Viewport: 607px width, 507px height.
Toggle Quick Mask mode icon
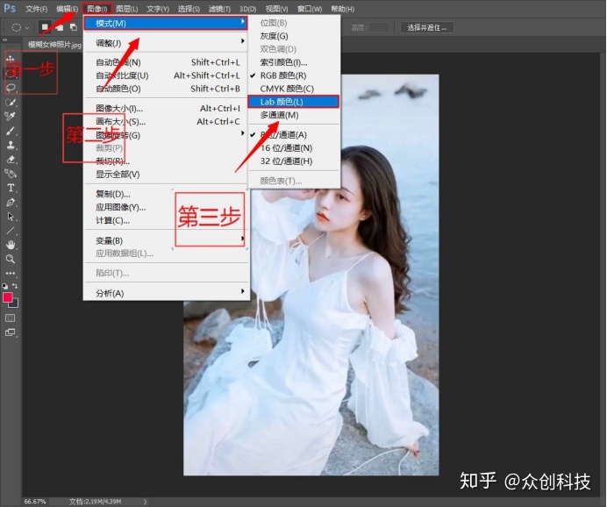pos(11,318)
